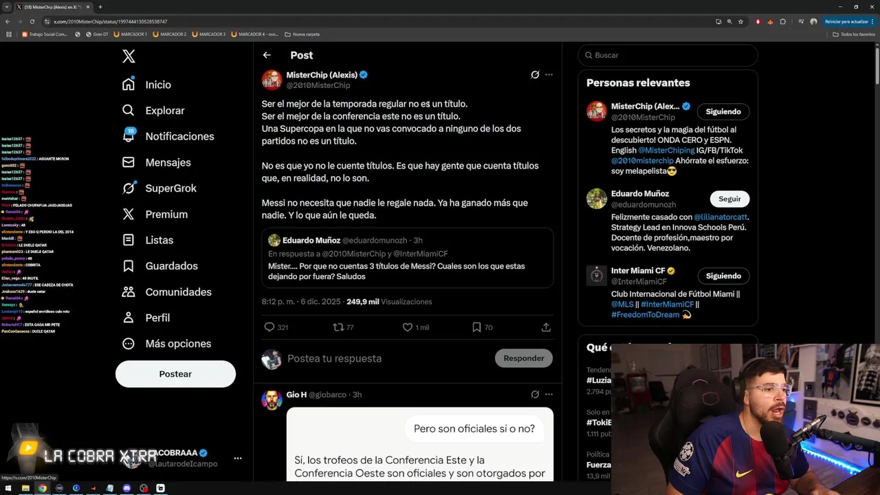
Task: Expand Más opciones menu
Action: pyautogui.click(x=166, y=344)
